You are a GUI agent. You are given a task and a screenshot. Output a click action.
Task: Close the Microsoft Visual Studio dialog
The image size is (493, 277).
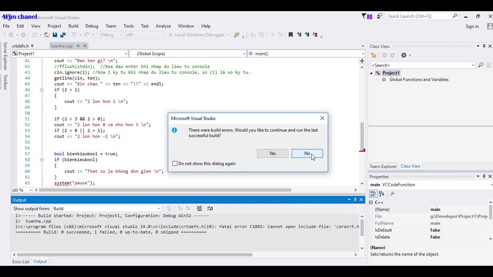pyautogui.click(x=322, y=118)
